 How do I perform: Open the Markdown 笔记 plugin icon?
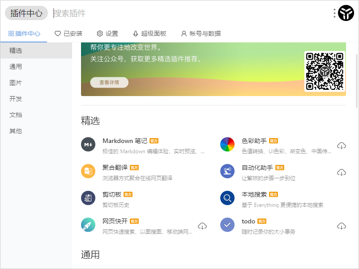[x=88, y=145]
